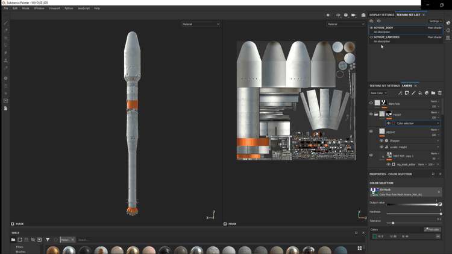Open the left viewport Material dropdown

[x=201, y=24]
